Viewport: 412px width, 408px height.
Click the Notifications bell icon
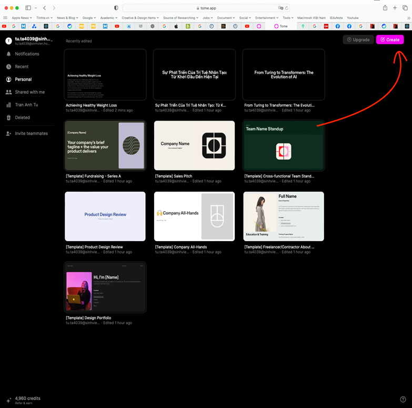point(8,54)
